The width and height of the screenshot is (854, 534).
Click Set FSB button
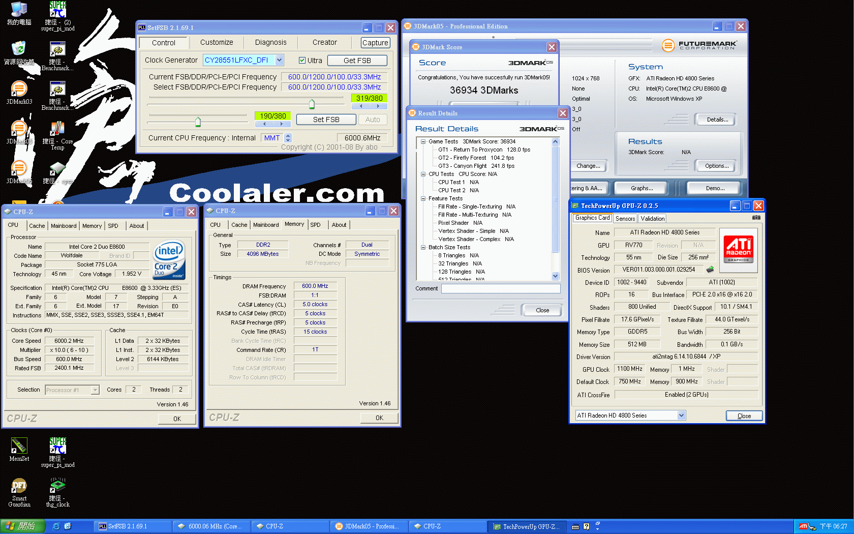326,120
